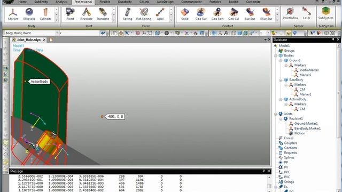This screenshot has width=342, height=192.
Task: Add a Spring force
Action: pyautogui.click(x=127, y=14)
